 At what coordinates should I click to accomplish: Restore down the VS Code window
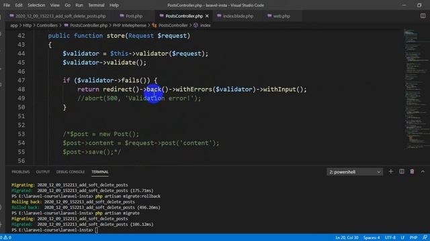[419, 5]
